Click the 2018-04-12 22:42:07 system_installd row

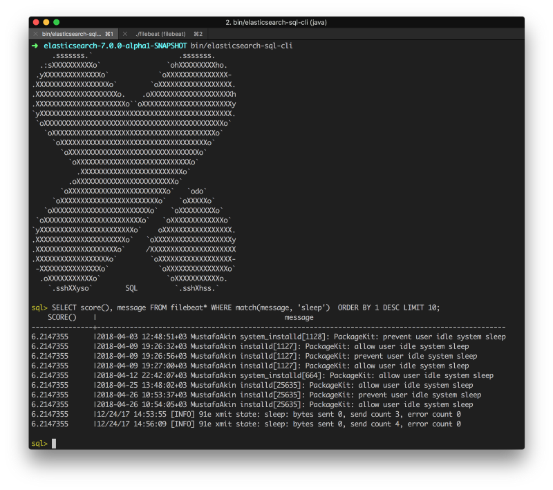(x=263, y=375)
